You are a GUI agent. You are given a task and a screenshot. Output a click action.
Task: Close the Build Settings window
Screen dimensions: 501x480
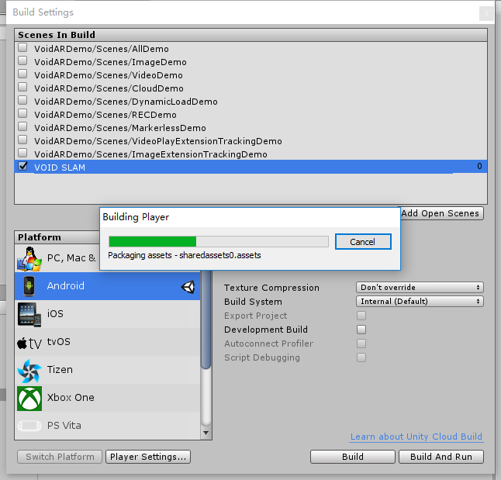[x=486, y=13]
